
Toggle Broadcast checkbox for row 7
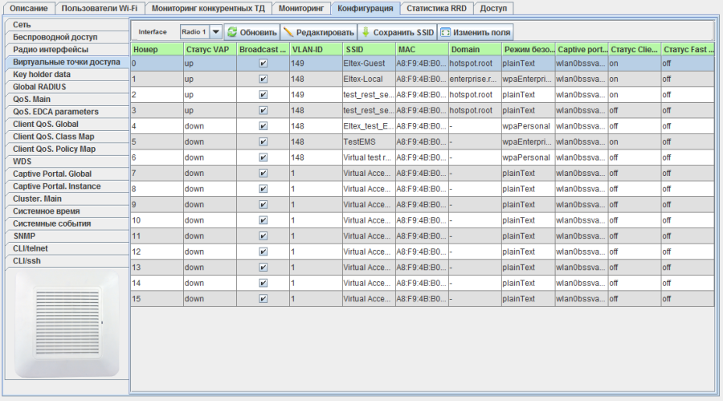(x=263, y=173)
